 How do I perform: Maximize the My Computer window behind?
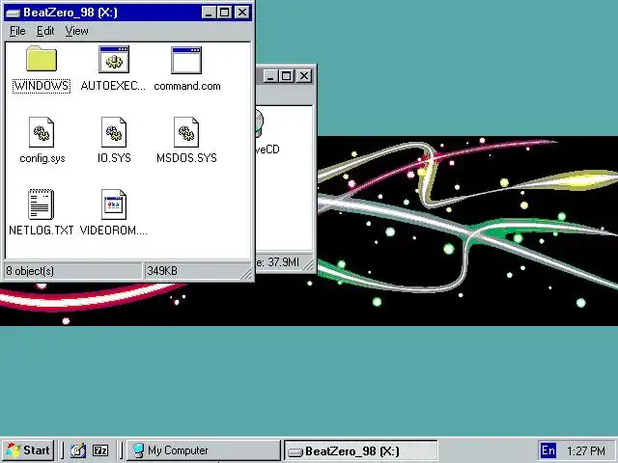(x=286, y=75)
